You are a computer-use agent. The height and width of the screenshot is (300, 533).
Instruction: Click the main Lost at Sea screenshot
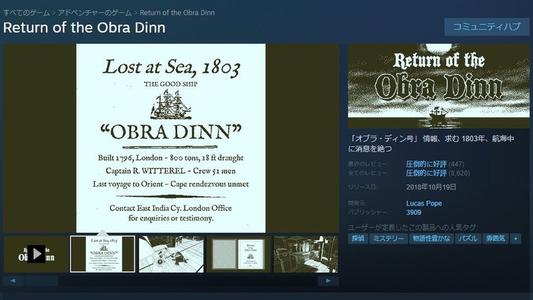tap(171, 138)
